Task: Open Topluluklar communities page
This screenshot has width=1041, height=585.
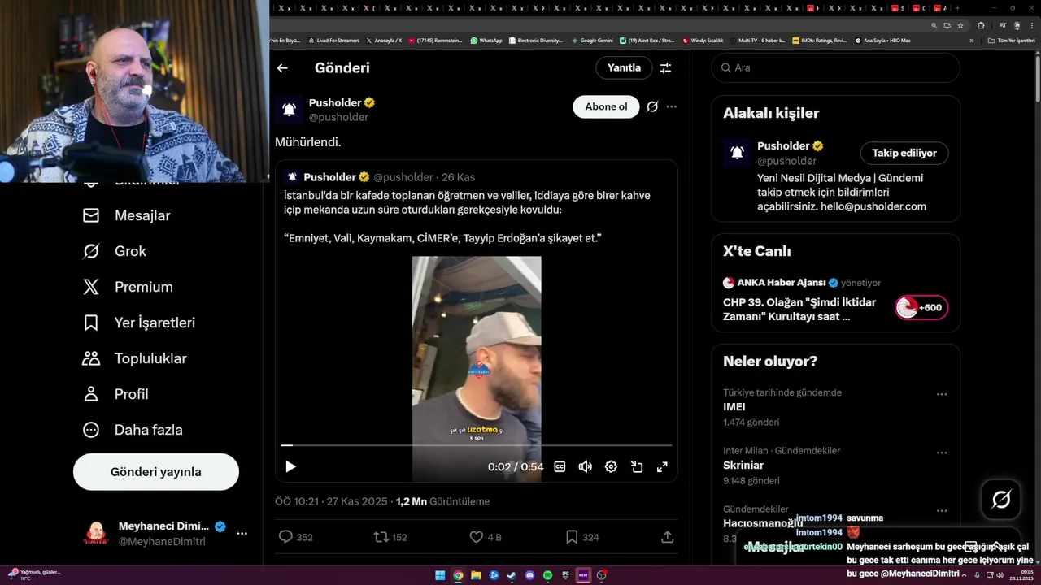Action: [135, 358]
